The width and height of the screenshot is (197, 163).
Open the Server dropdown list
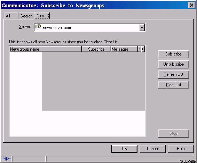[x=142, y=28]
